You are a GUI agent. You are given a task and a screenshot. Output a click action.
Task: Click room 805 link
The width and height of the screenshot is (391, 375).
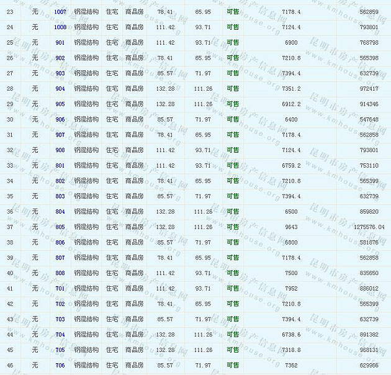(60, 227)
